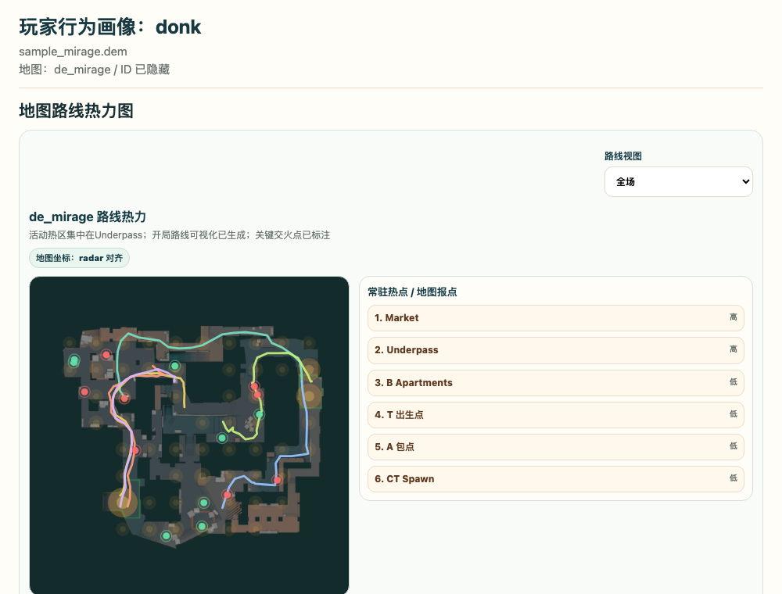Select the 2. Underpass hotspot row
The width and height of the screenshot is (782, 594).
(x=555, y=350)
